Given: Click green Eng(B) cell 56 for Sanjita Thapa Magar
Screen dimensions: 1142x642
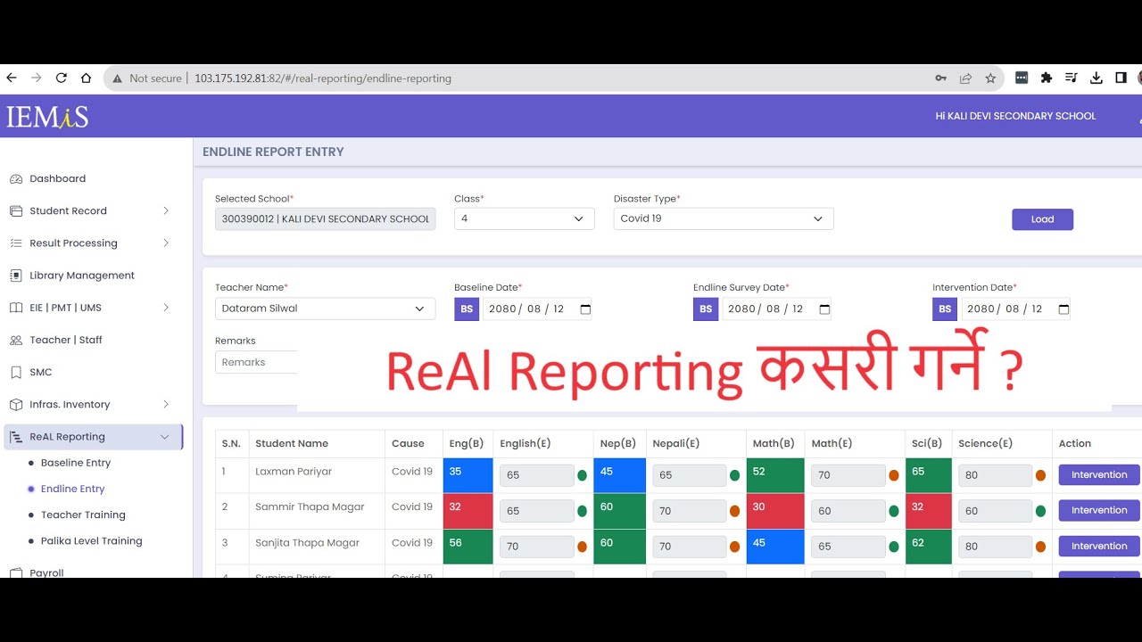Looking at the screenshot, I should coord(468,547).
